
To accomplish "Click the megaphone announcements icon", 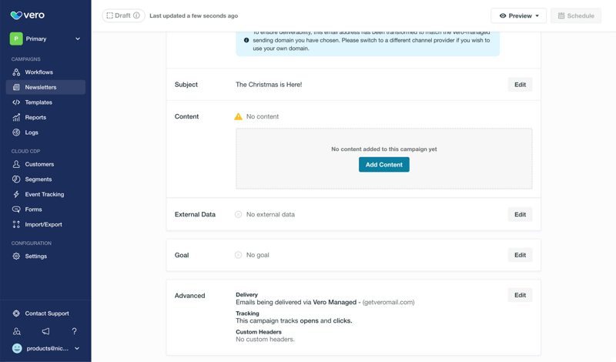I will pos(45,331).
